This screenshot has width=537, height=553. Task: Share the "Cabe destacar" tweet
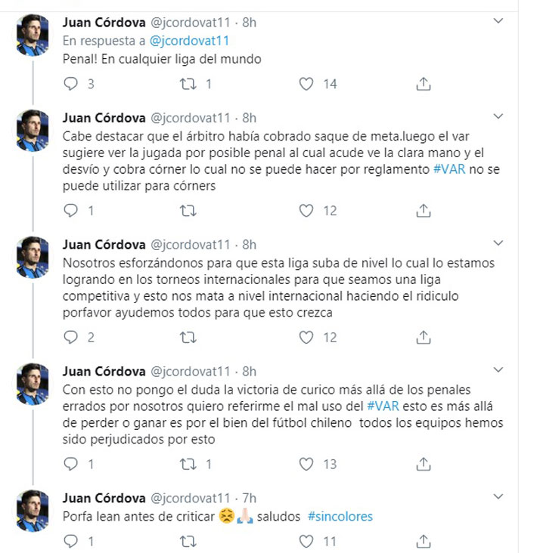[425, 211]
